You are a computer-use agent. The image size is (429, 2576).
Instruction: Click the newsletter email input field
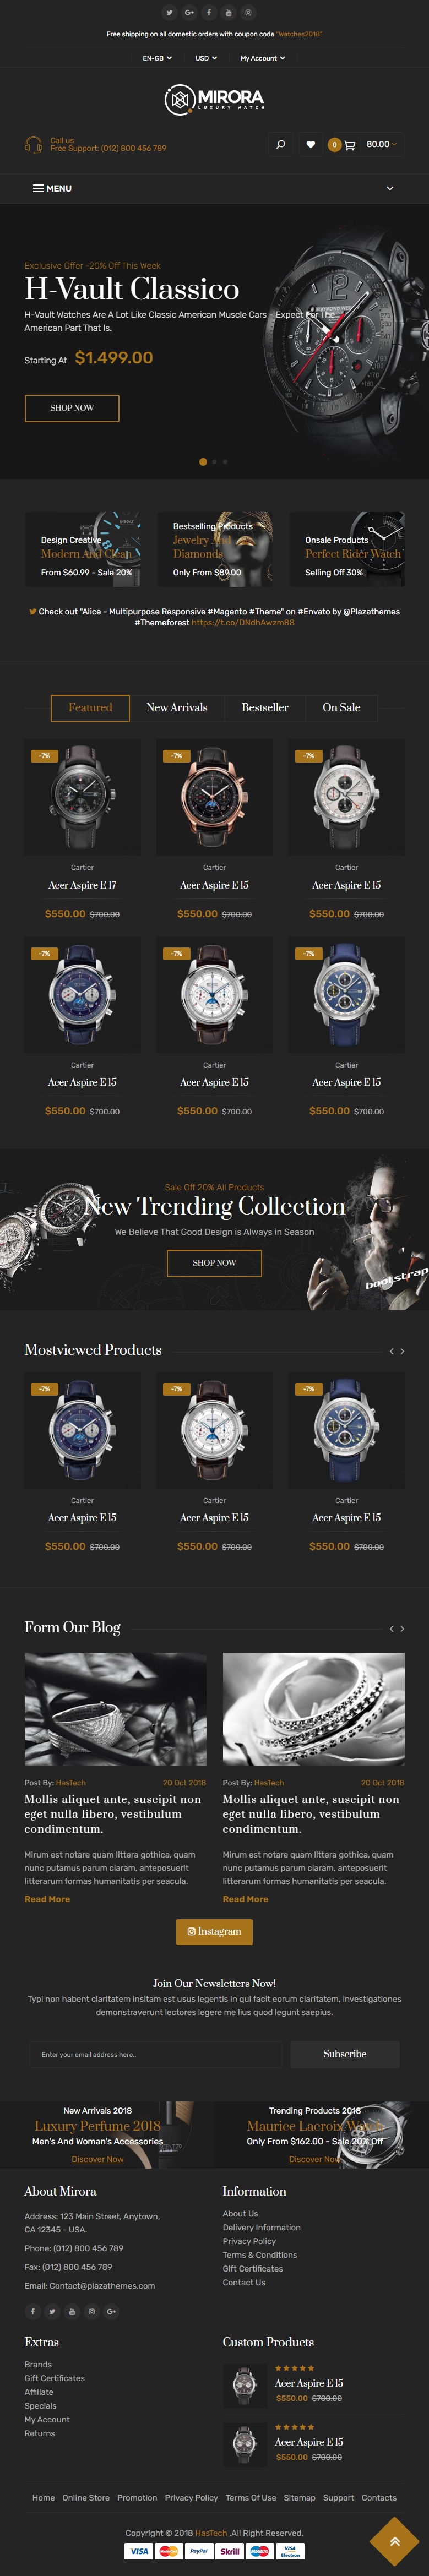155,2054
